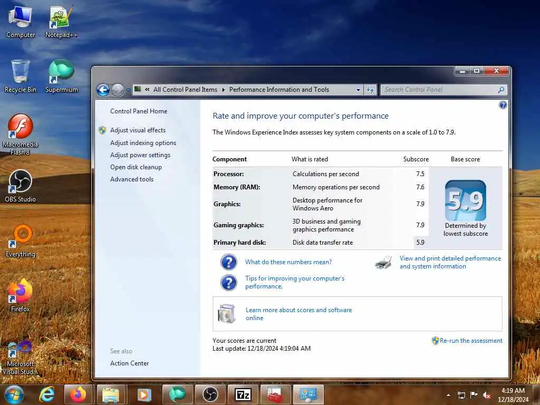Click the Control Panel taskbar button

(x=308, y=394)
